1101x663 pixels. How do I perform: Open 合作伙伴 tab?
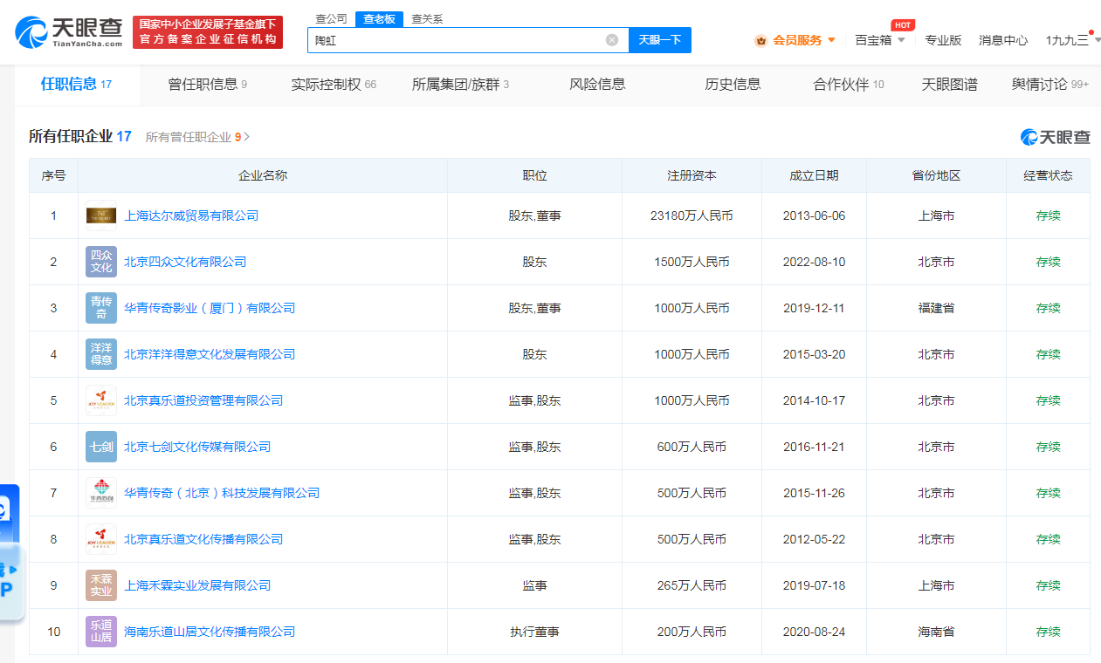849,84
